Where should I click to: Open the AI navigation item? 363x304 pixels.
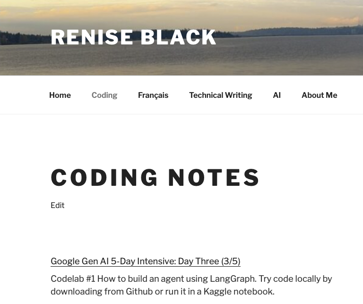coord(277,95)
